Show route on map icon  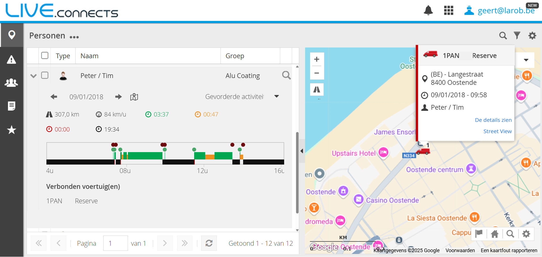click(x=134, y=97)
